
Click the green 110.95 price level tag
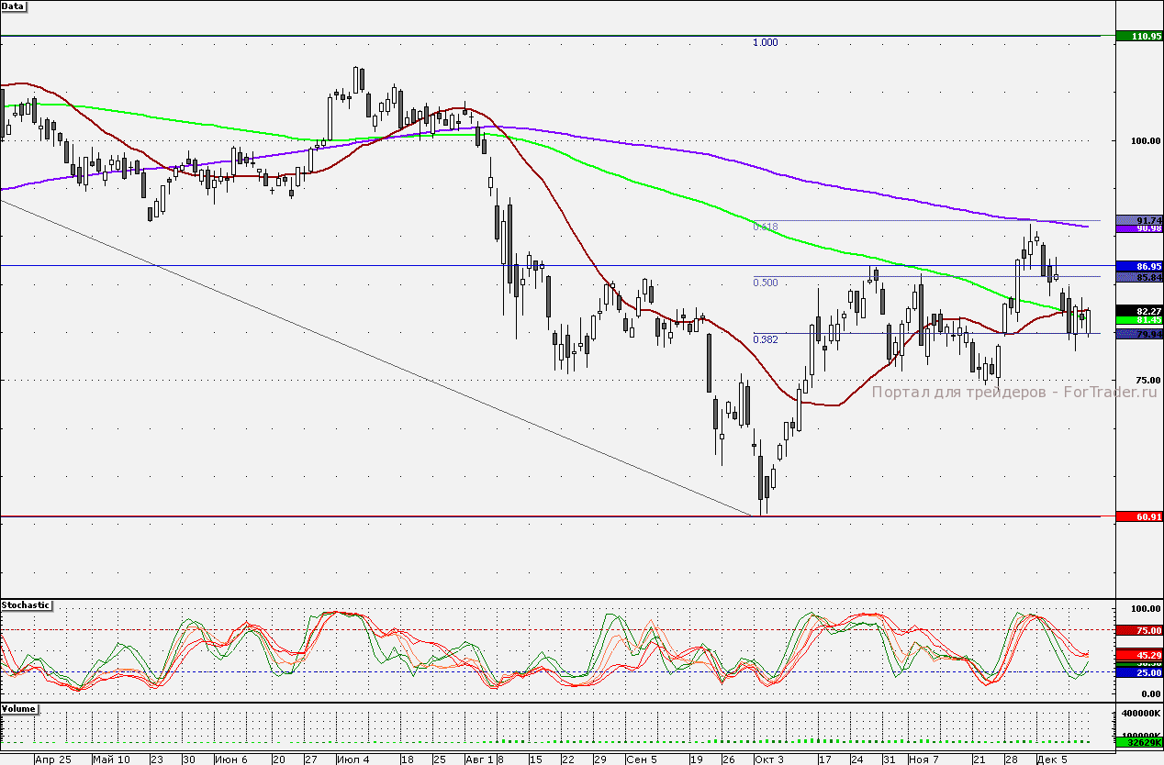[x=1139, y=36]
